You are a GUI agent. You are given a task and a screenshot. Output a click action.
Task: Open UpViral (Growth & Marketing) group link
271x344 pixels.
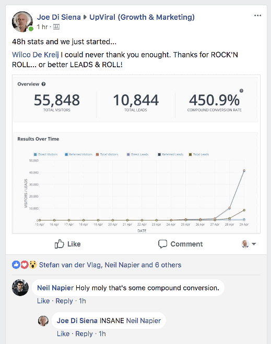tap(142, 17)
